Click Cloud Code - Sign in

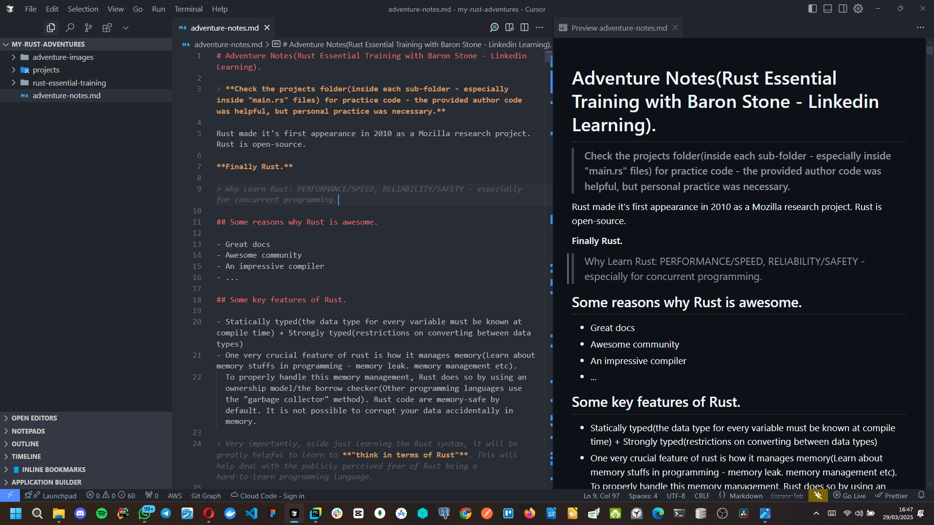(x=268, y=495)
